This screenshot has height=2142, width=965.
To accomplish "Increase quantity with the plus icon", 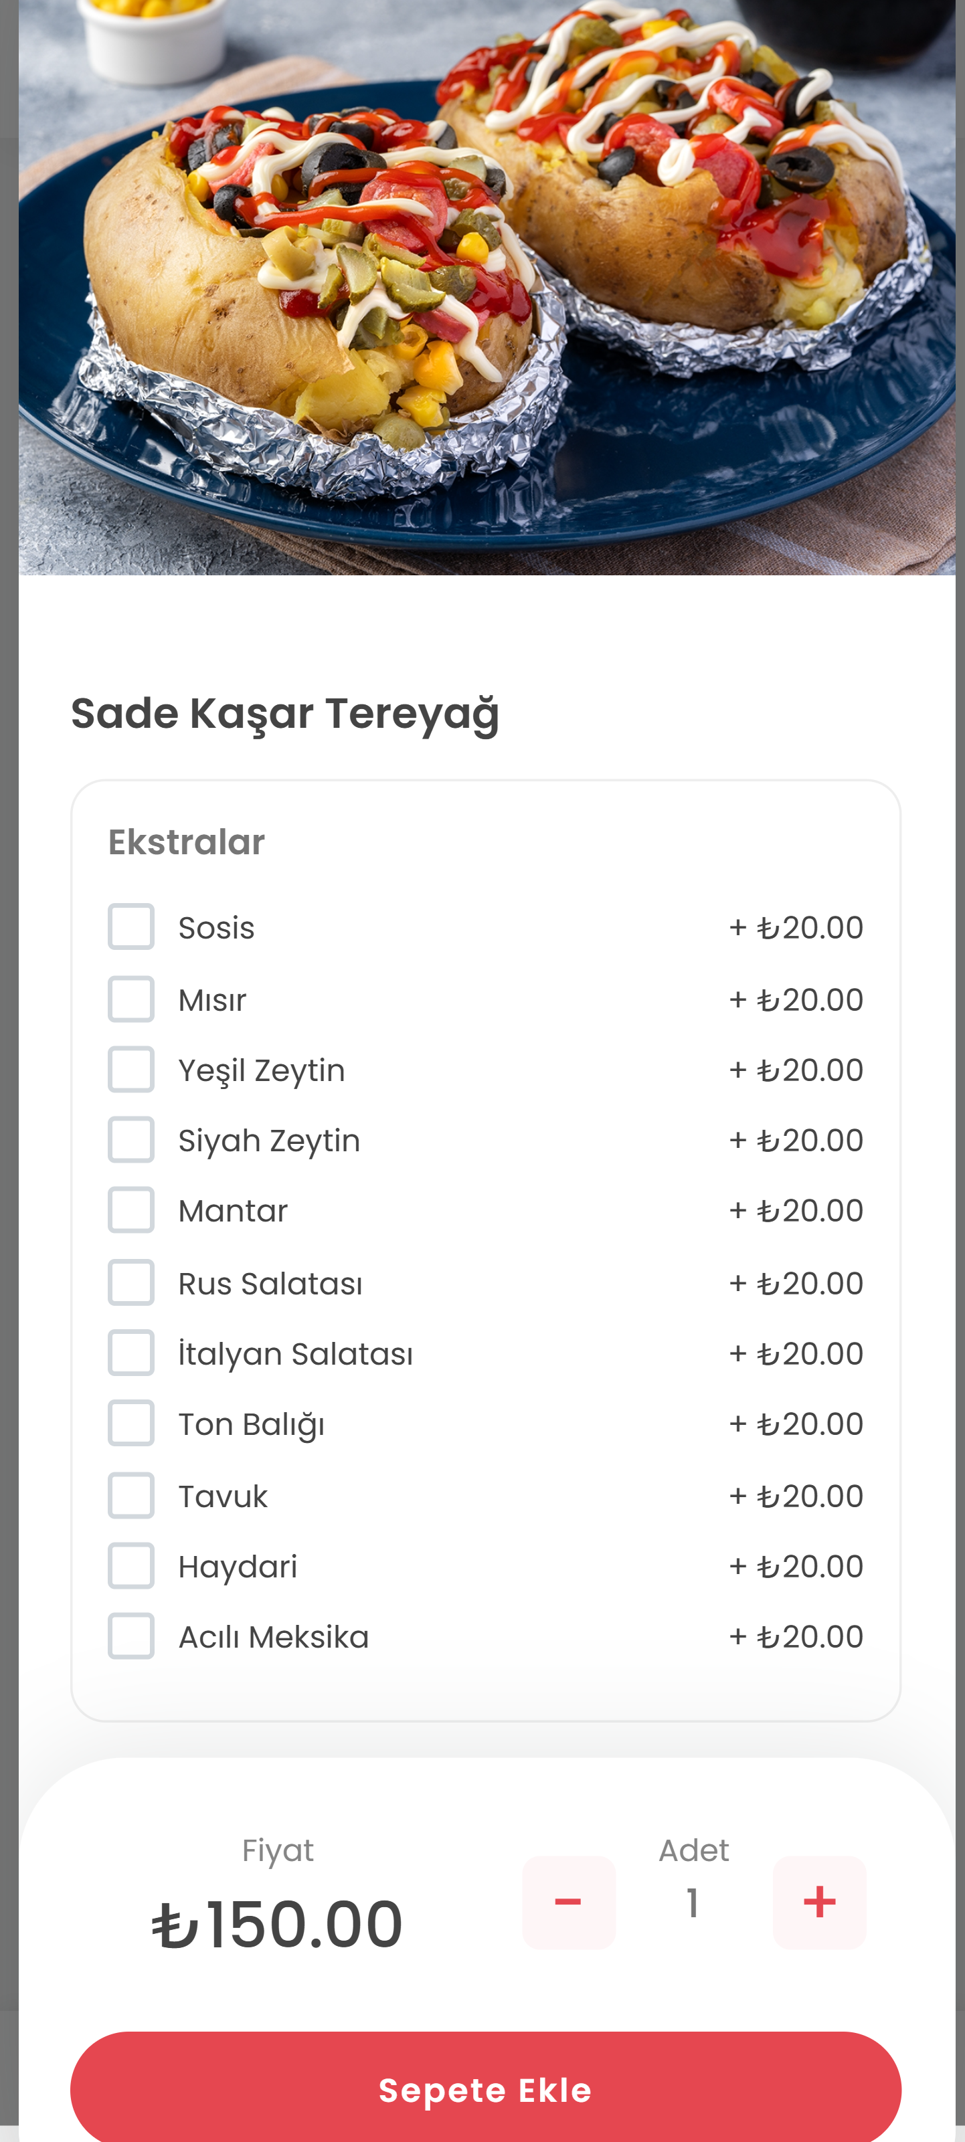I will pos(819,1902).
